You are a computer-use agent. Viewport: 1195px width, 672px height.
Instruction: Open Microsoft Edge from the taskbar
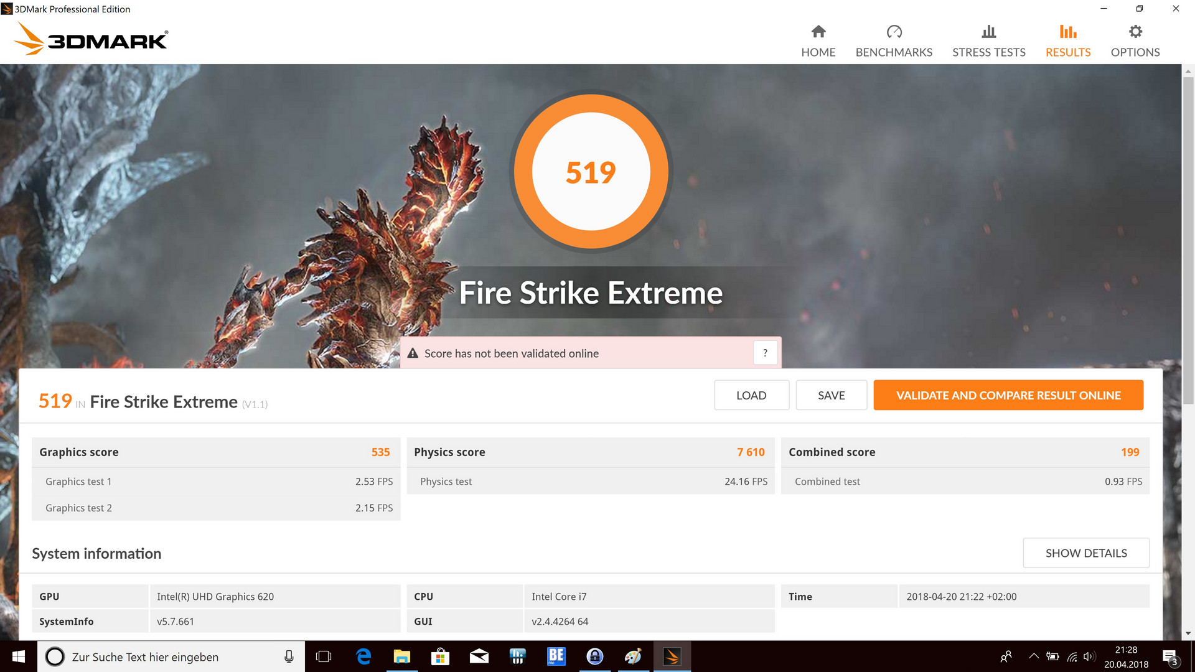point(363,656)
